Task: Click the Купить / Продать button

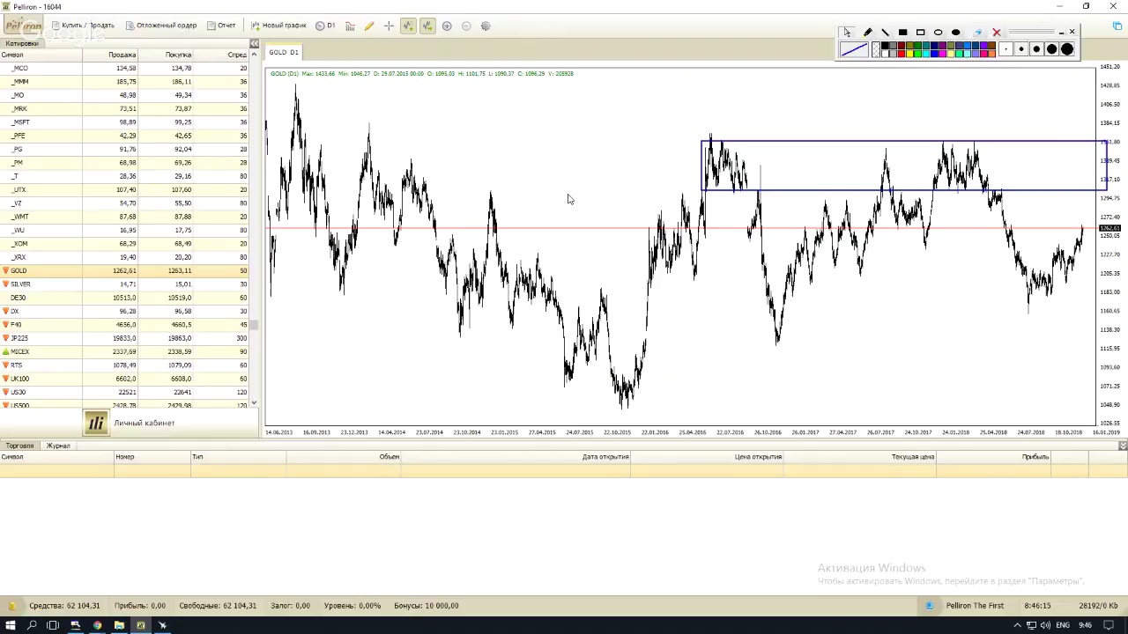Action: coord(83,26)
